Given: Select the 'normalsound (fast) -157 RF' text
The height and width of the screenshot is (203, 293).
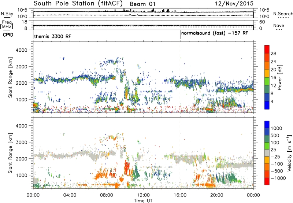Looking at the screenshot, I should [215, 33].
